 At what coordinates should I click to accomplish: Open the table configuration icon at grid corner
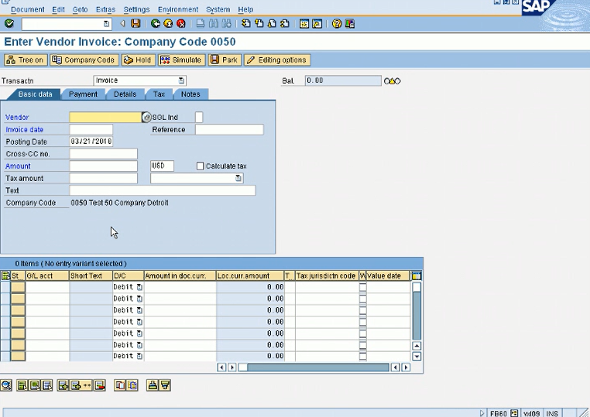(x=416, y=275)
